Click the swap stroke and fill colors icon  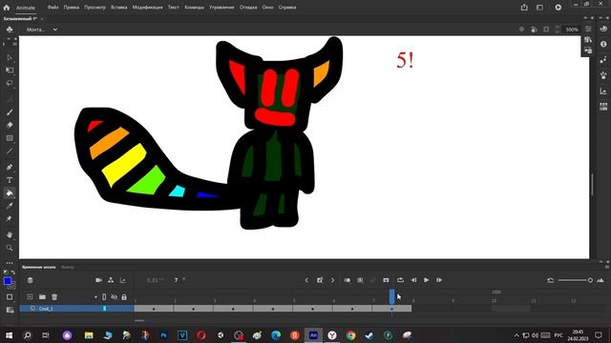tap(12, 272)
